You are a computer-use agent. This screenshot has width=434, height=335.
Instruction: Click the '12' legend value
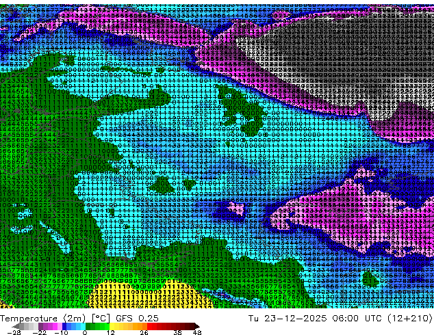(111, 332)
